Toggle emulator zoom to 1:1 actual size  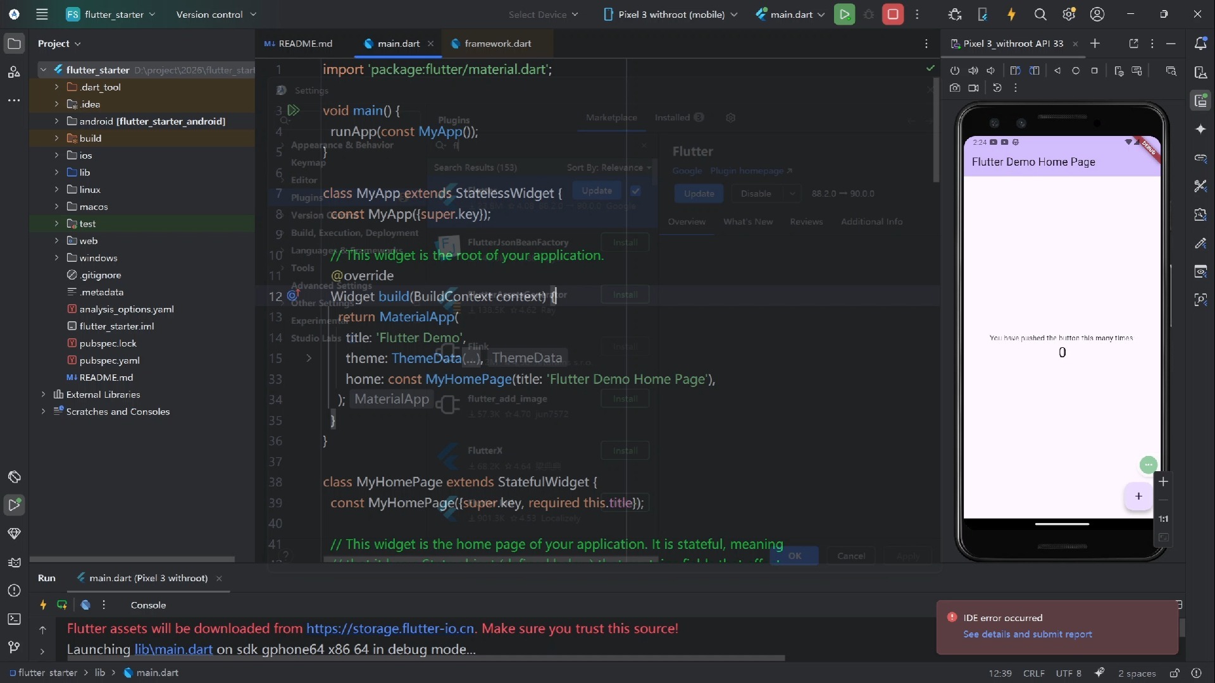(1163, 519)
